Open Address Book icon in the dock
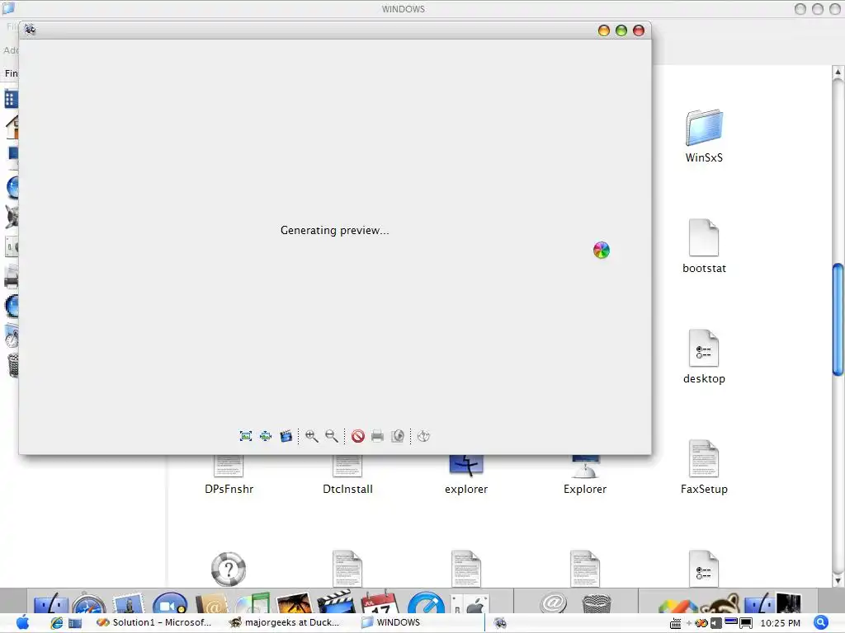Image resolution: width=845 pixels, height=633 pixels. tap(211, 603)
